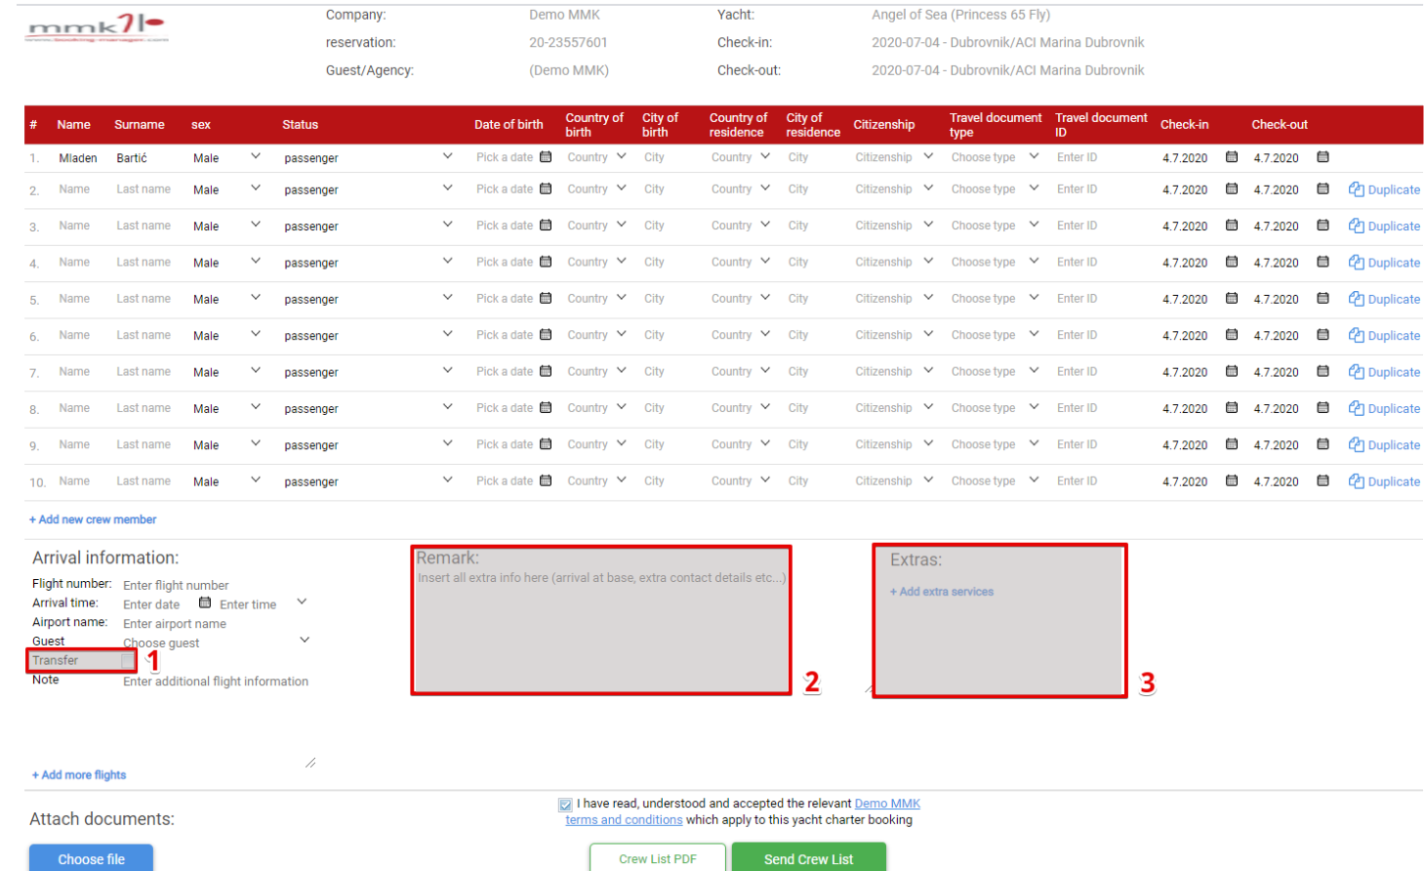Open the arrival time date calendar icon
Viewport: 1424px width, 871px height.
pos(205,602)
